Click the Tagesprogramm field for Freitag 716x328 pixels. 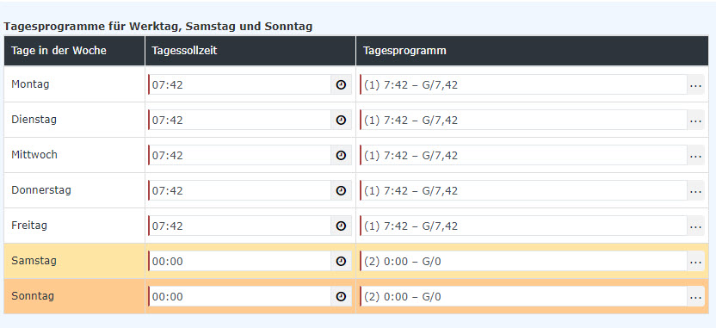[523, 226]
